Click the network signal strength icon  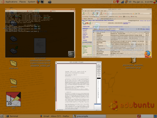tap(122, 2)
